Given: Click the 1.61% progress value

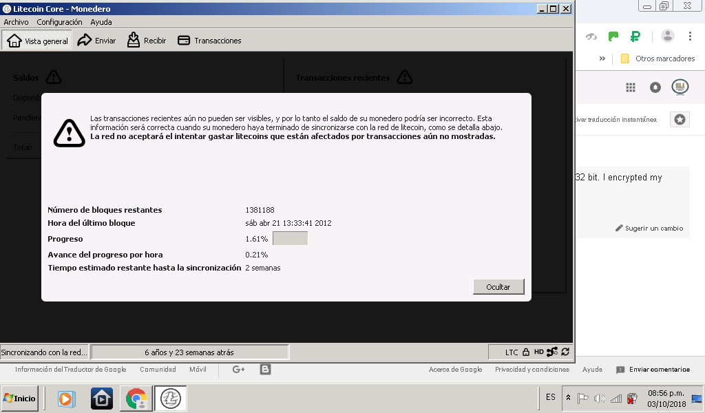Looking at the screenshot, I should click(257, 239).
